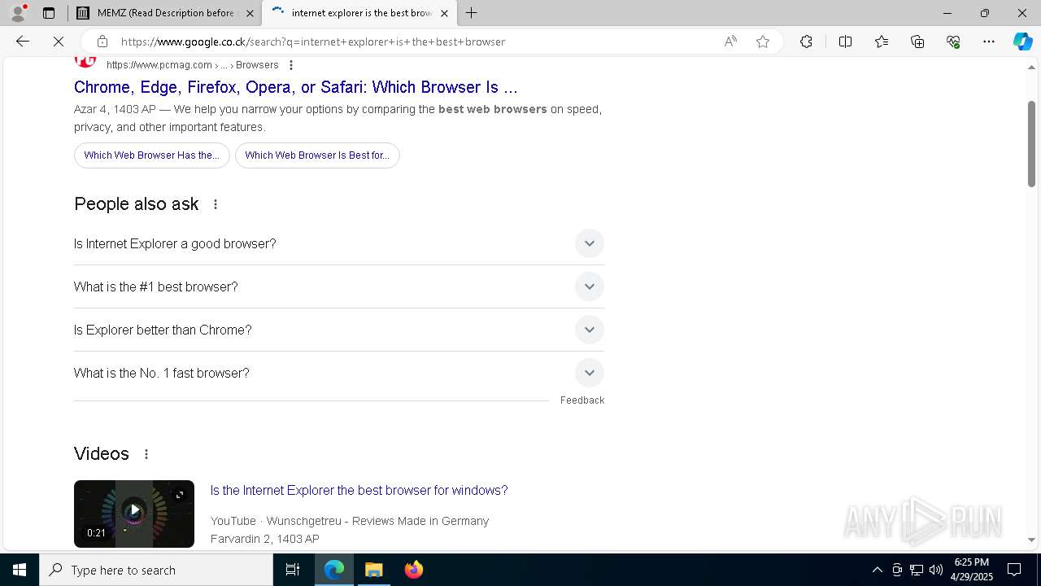
Task: Show hidden system tray icons
Action: click(877, 570)
